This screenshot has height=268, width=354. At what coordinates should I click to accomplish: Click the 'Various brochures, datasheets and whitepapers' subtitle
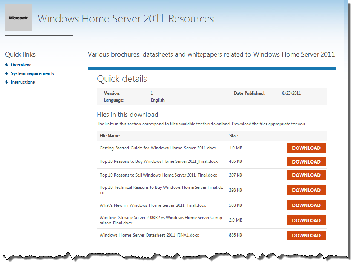pyautogui.click(x=211, y=54)
